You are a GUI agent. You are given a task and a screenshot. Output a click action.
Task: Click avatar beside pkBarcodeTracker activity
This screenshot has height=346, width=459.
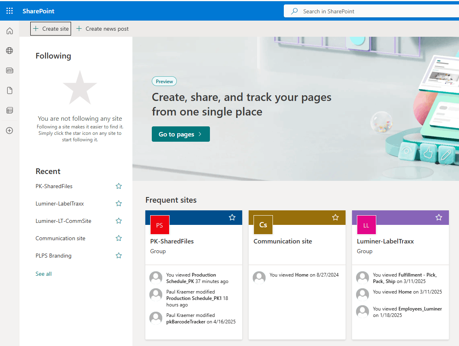[156, 318]
